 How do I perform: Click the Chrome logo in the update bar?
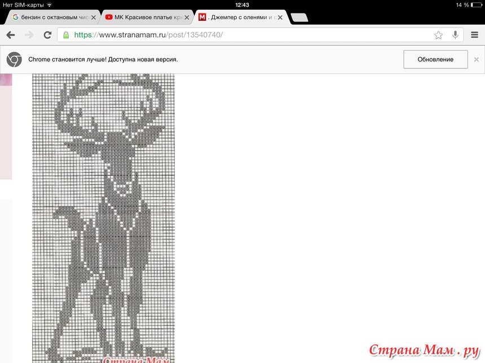(x=14, y=59)
